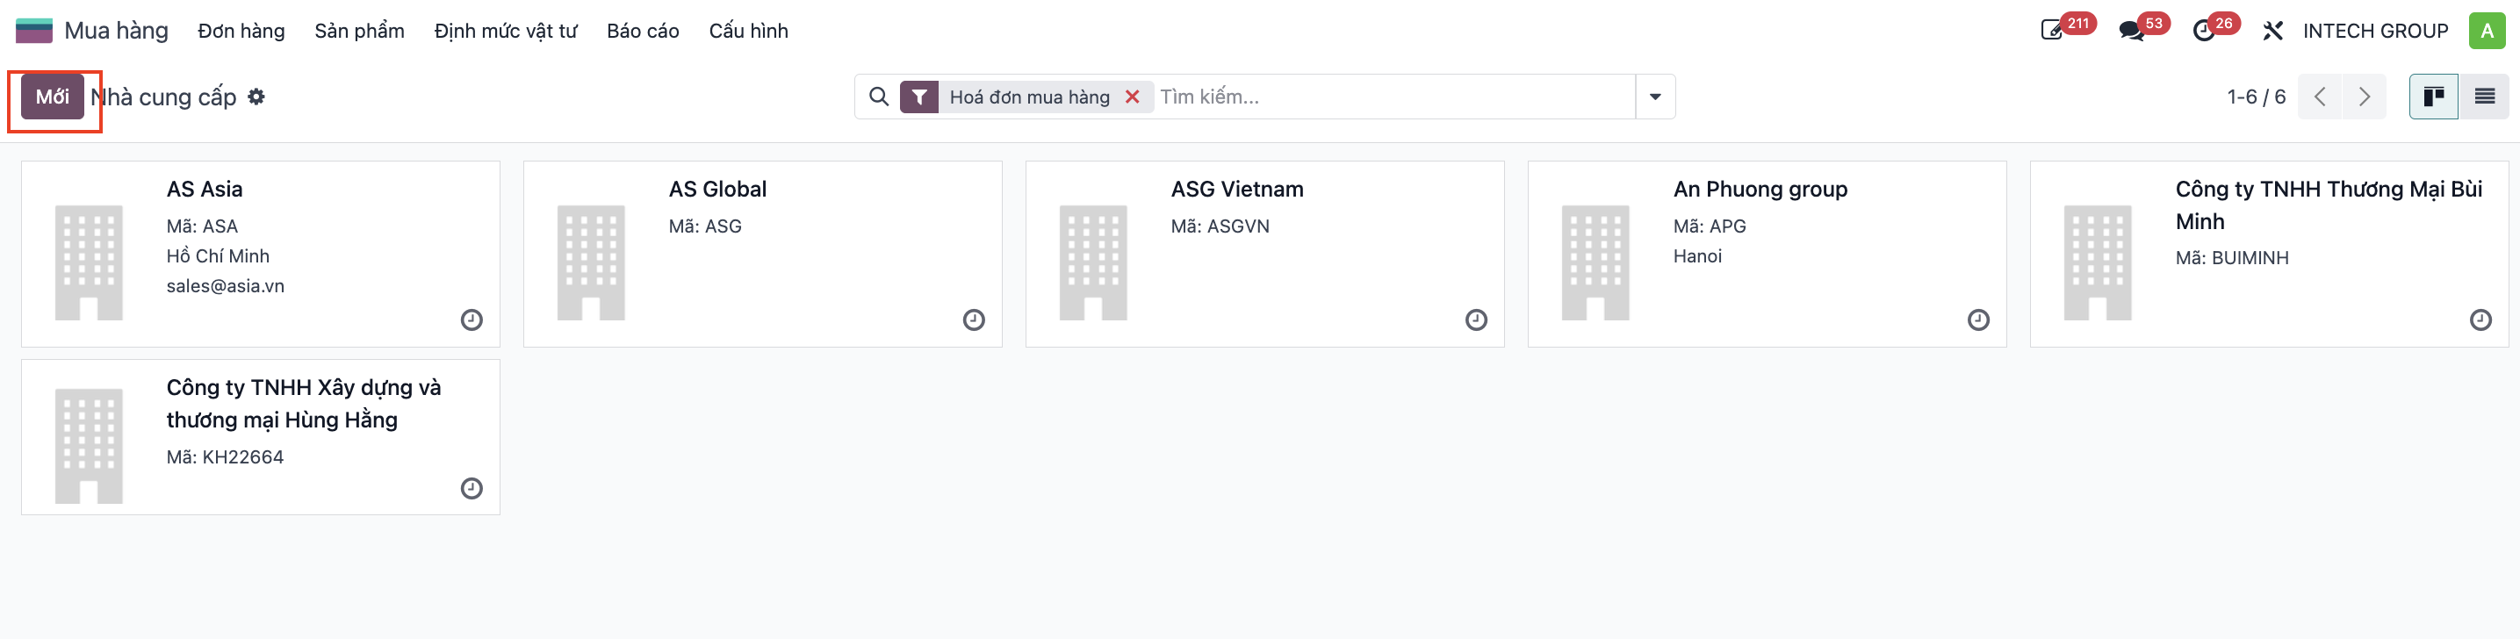Click the activity clock on An Phuong group card

[x=1978, y=320]
